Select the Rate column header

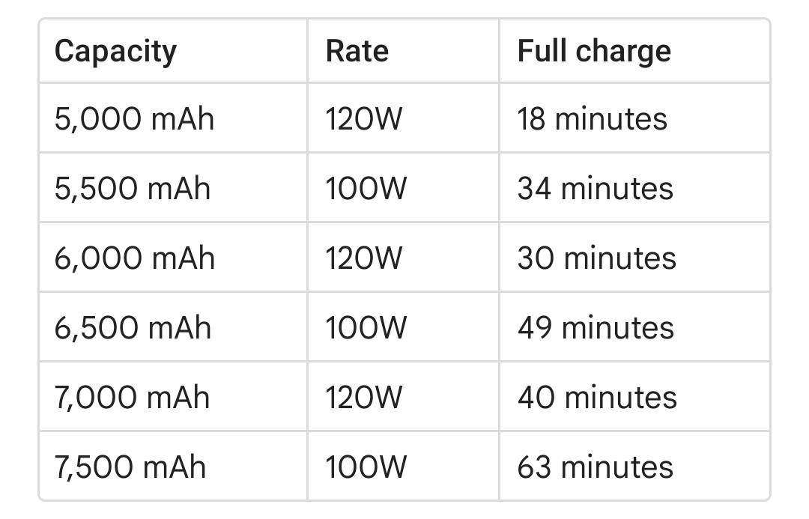[357, 51]
